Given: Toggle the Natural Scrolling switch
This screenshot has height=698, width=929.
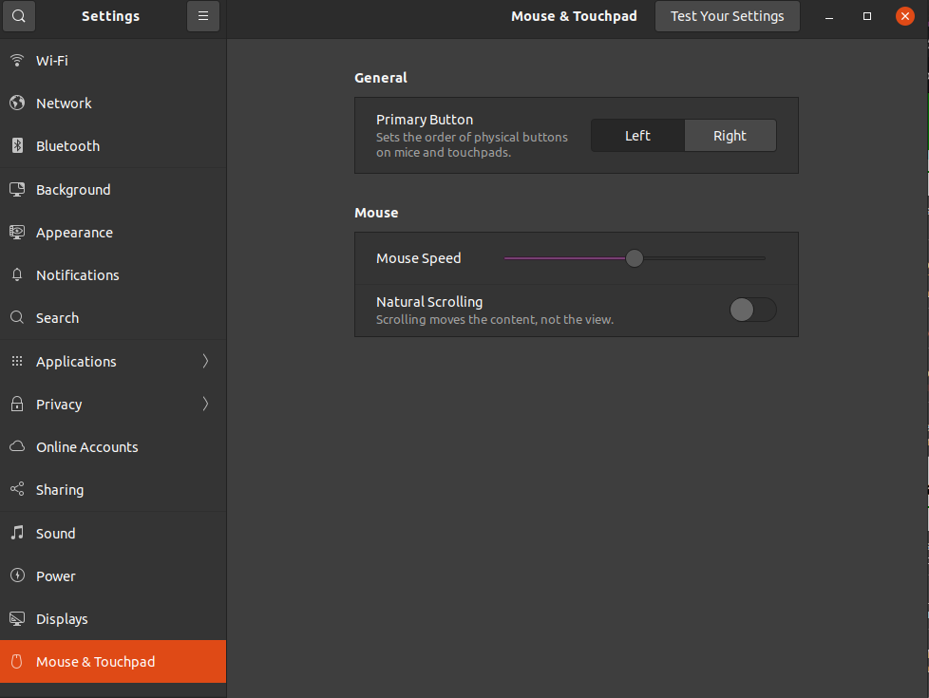Looking at the screenshot, I should (752, 310).
